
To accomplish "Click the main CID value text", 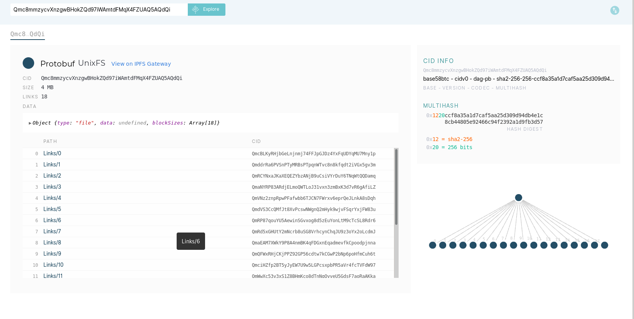I will pyautogui.click(x=112, y=78).
